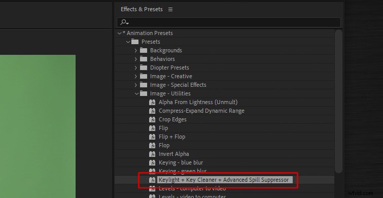Click the Flip + Flop preset icon
The width and height of the screenshot is (383, 198).
coord(152,137)
